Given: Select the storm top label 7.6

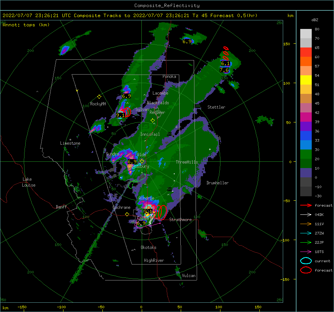Looking at the screenshot, I should coord(224,70).
